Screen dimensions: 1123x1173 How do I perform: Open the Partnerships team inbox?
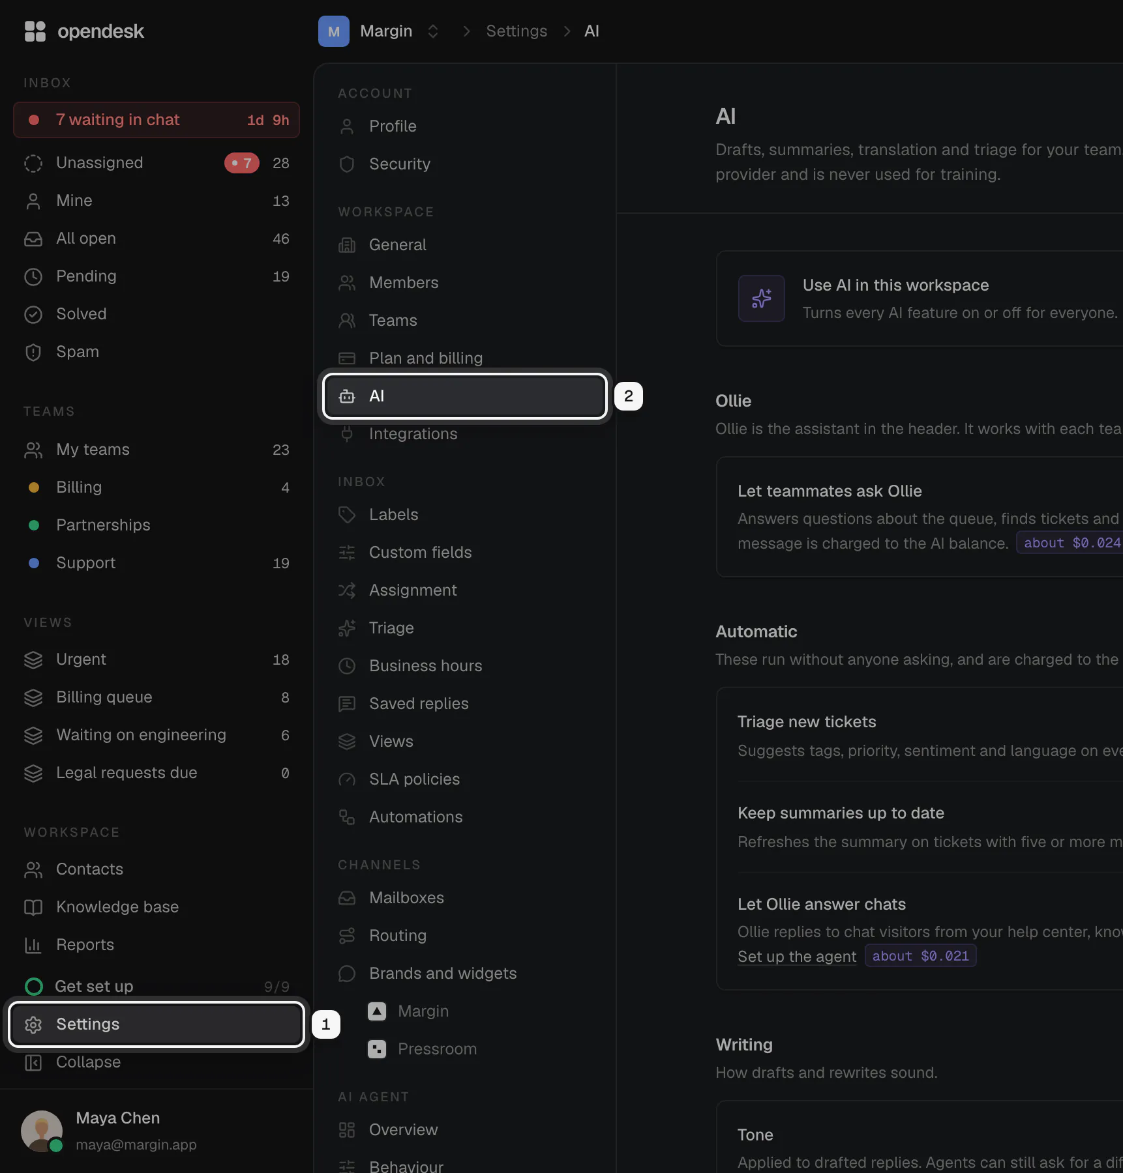click(x=157, y=525)
